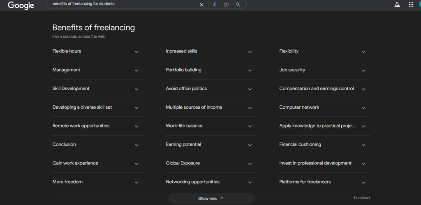Viewport: 421px width, 205px height.
Task: Click 'Platforms for freelancers' text
Action: click(x=305, y=182)
